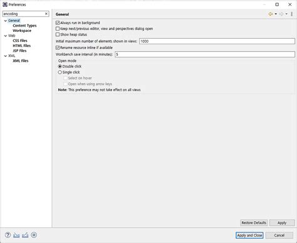Viewport: 297px width, 243px height.
Task: Click the Import preferences icon
Action: [16, 235]
